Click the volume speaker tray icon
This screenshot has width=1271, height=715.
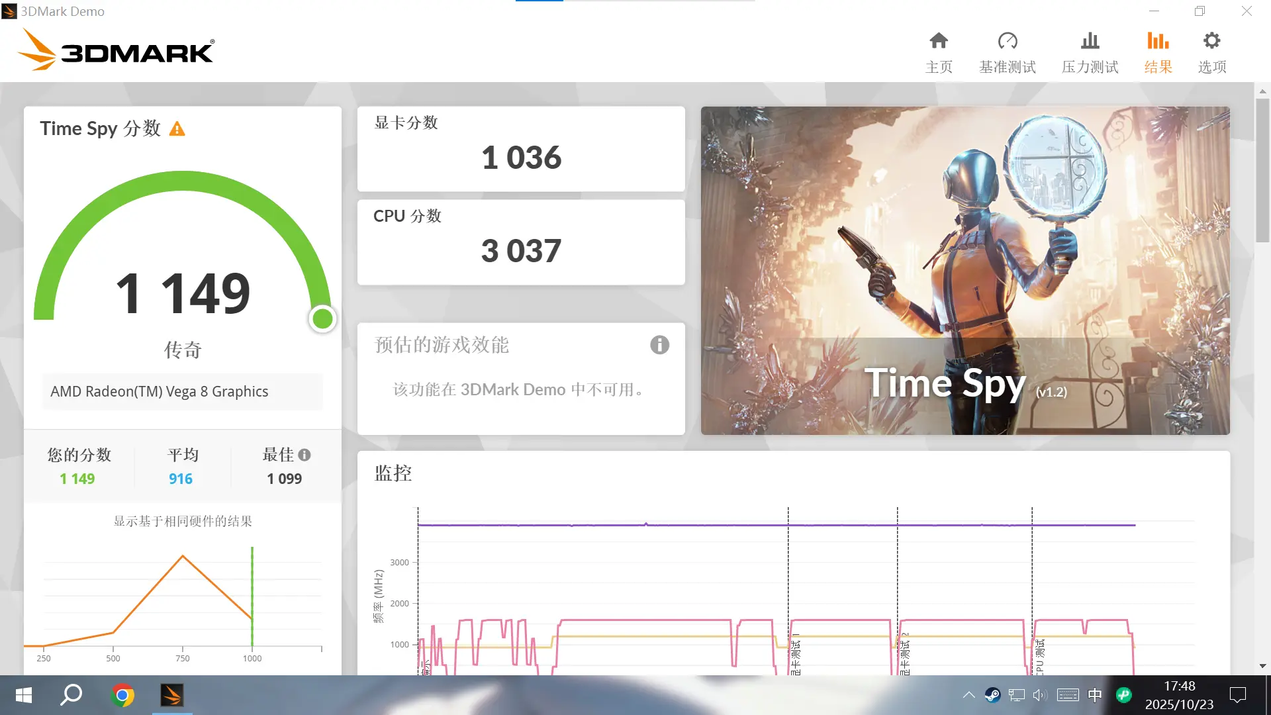coord(1041,695)
